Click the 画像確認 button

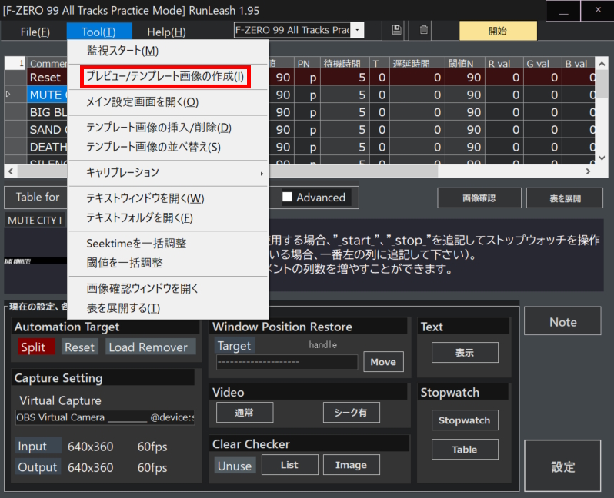pos(479,198)
